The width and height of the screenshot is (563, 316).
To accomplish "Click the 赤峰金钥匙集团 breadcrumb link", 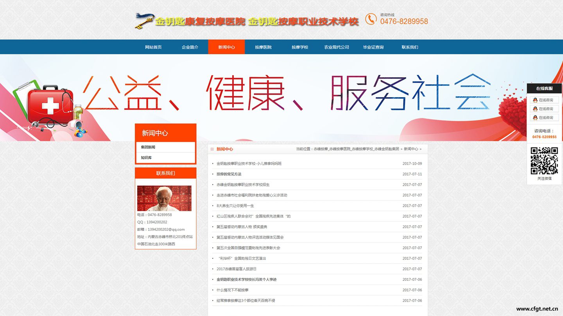I will [386, 149].
